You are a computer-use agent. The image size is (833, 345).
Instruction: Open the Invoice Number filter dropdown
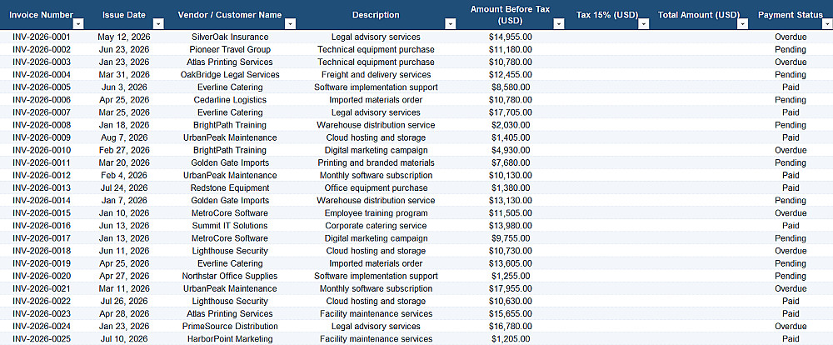[78, 24]
